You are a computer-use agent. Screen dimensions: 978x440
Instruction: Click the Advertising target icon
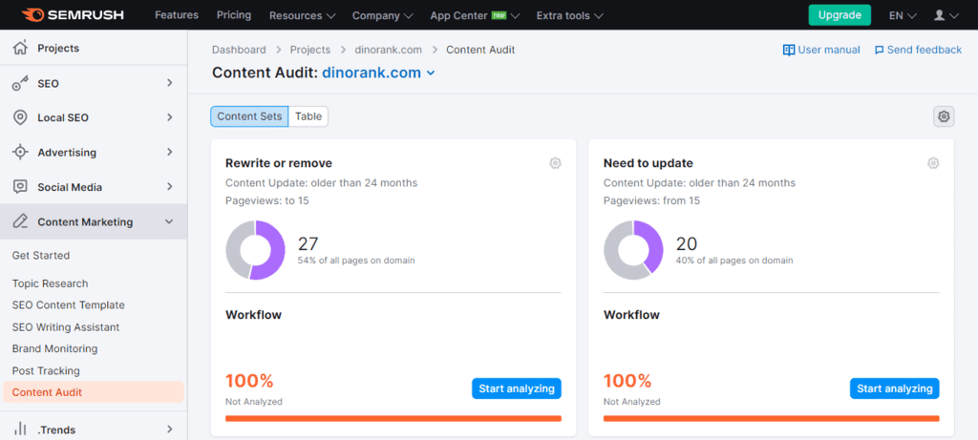pos(21,152)
